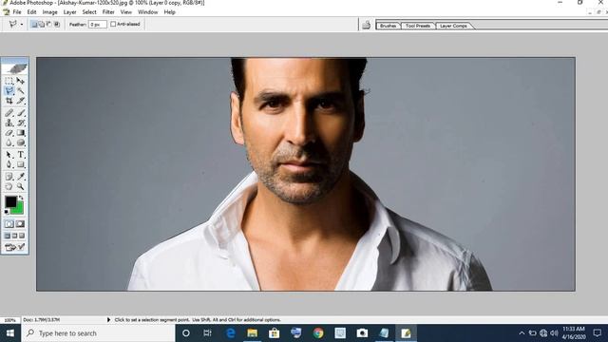Viewport: 608px width, 342px height.
Task: Switch to Quick Mask mode
Action: [x=21, y=224]
